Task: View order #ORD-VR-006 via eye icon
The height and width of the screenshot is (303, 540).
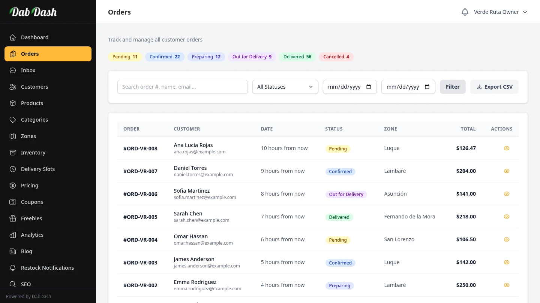Action: (506, 194)
